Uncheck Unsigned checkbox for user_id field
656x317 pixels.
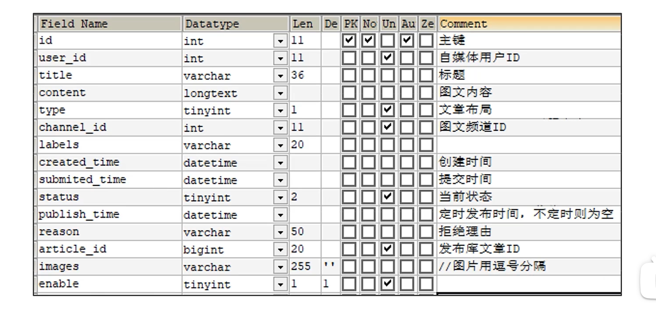pos(388,58)
